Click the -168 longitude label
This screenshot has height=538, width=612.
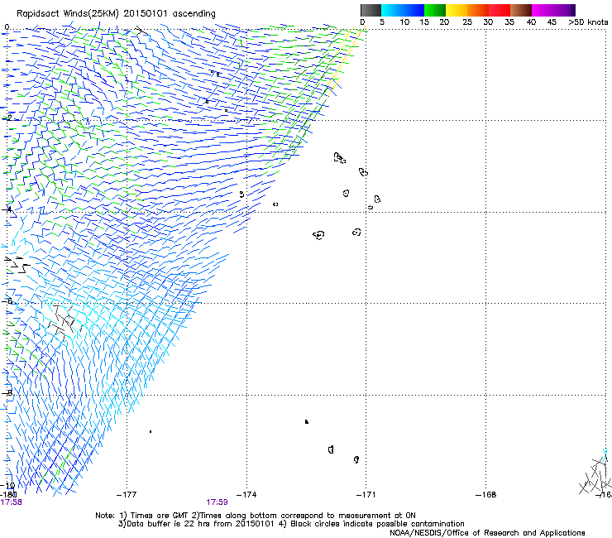(x=485, y=495)
